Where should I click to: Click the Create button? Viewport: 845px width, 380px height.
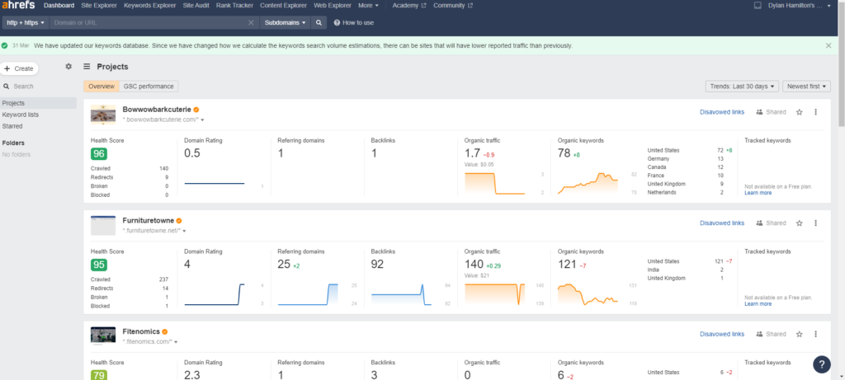click(19, 68)
